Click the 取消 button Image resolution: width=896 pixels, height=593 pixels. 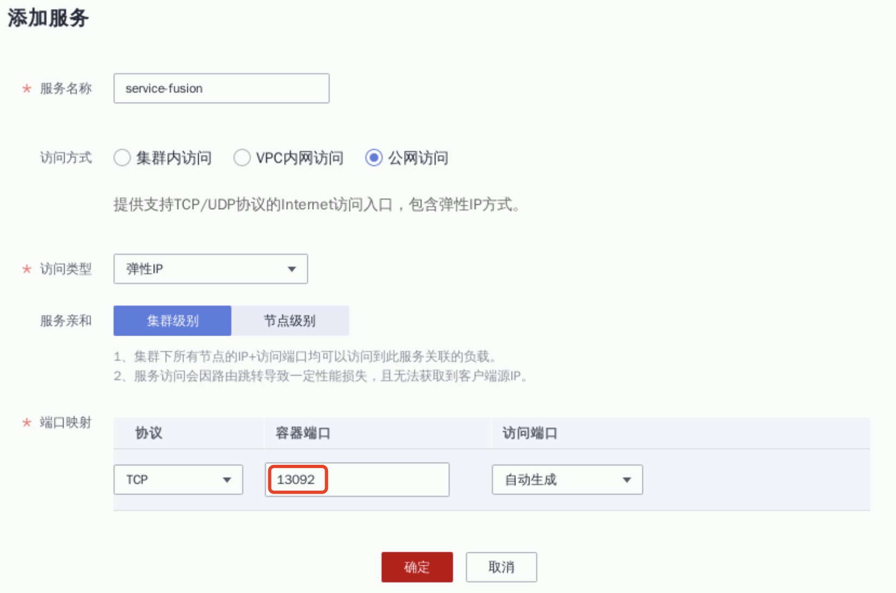pyautogui.click(x=501, y=567)
